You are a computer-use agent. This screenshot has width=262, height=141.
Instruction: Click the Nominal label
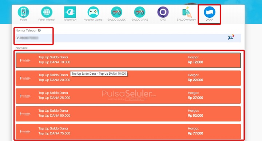(21, 48)
